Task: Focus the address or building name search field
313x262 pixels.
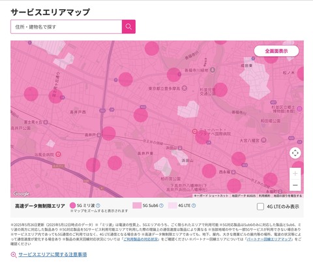Action: coord(67,27)
